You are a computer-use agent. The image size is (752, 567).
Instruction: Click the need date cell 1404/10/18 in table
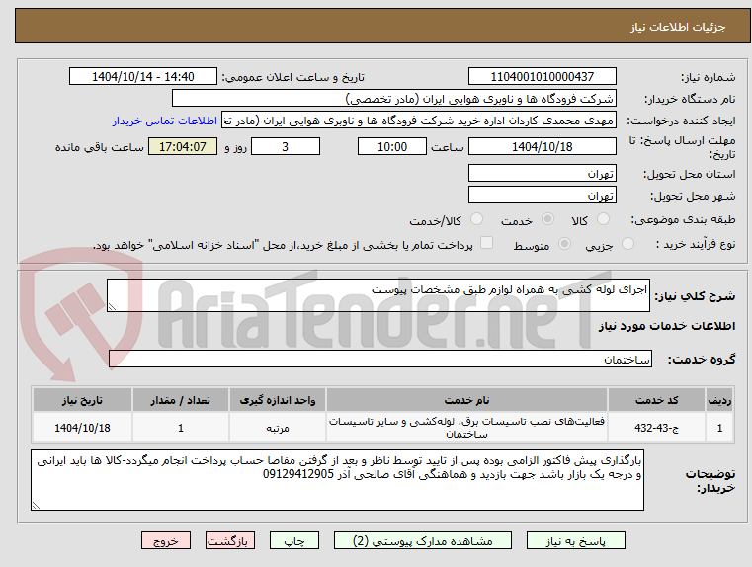tap(82, 428)
